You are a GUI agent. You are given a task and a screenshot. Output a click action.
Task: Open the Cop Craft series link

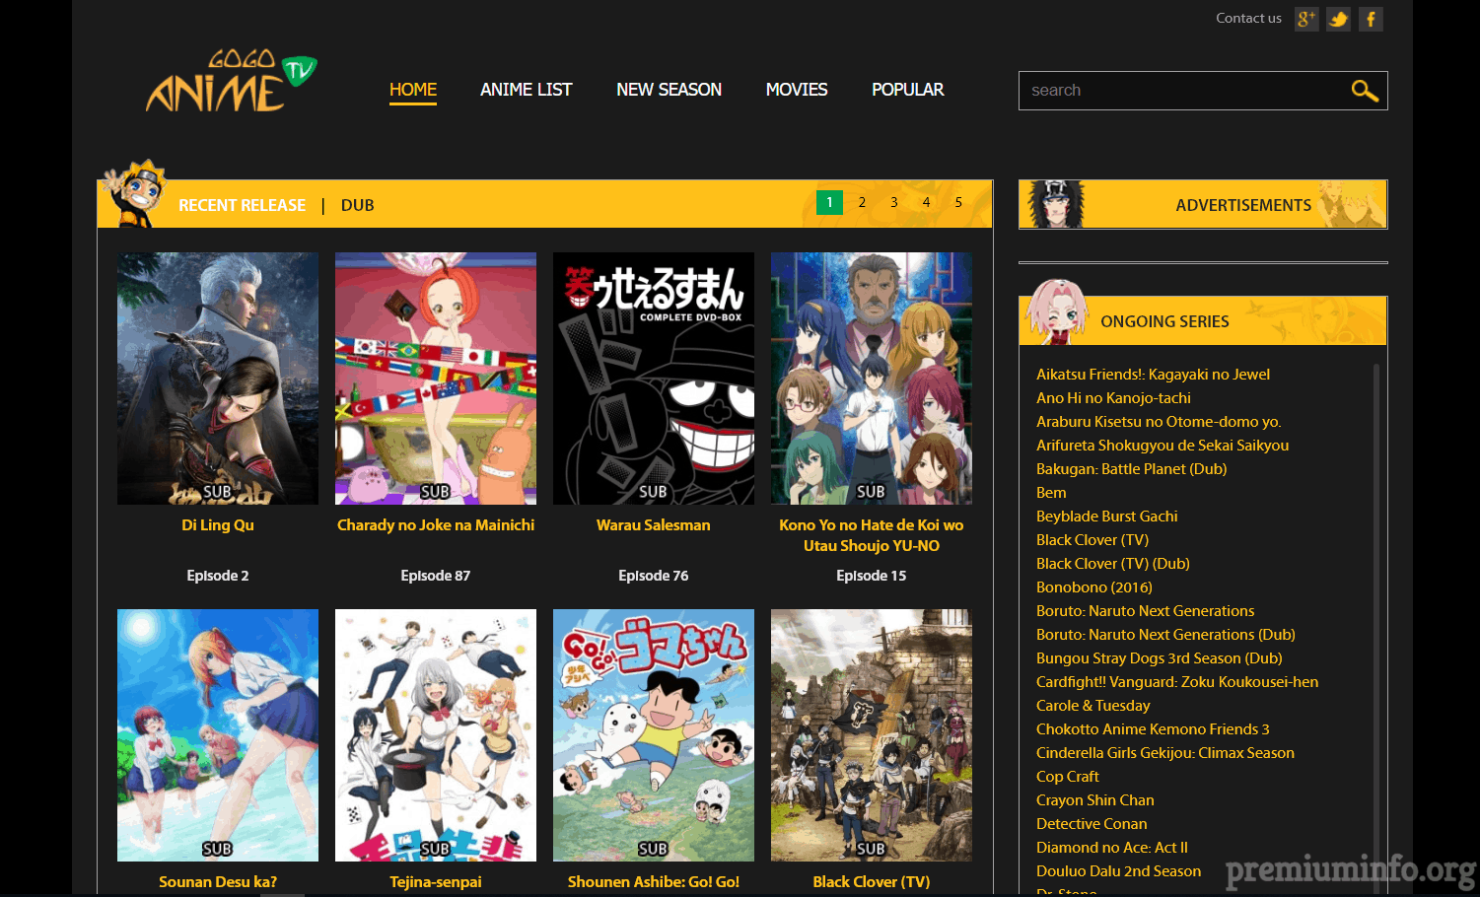coord(1067,777)
